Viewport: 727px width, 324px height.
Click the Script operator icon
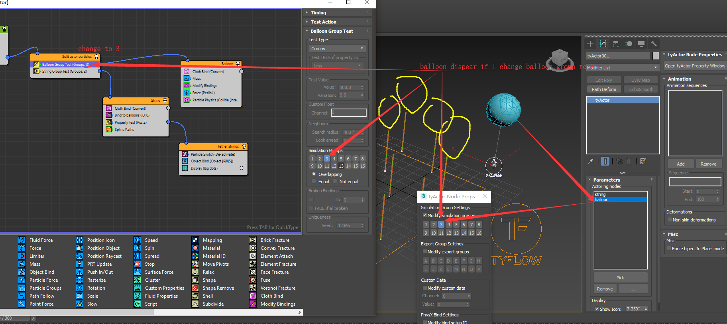[x=137, y=304]
